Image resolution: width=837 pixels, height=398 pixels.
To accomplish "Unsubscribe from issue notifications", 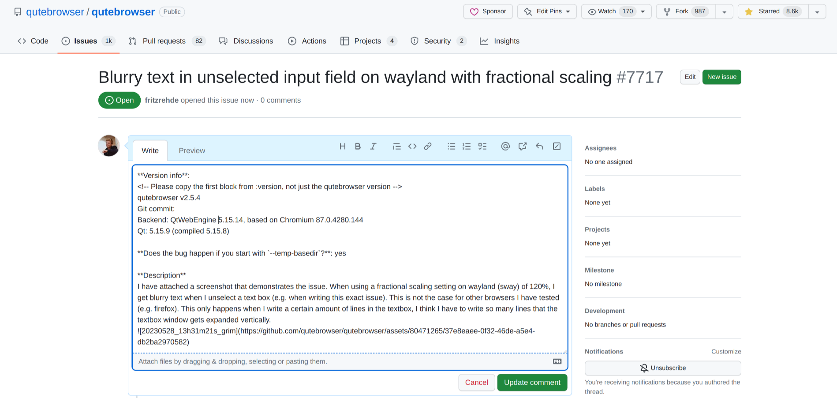I will pyautogui.click(x=663, y=368).
